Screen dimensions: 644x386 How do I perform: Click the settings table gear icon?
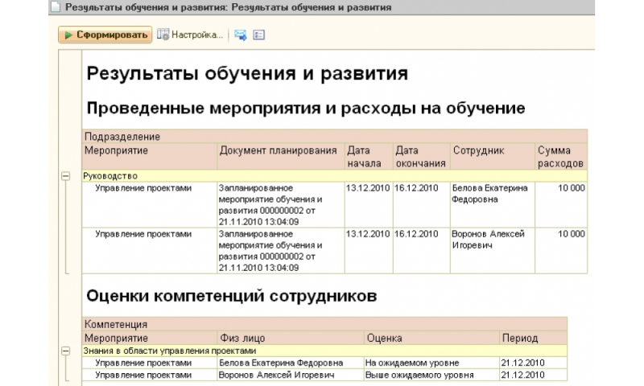point(163,35)
